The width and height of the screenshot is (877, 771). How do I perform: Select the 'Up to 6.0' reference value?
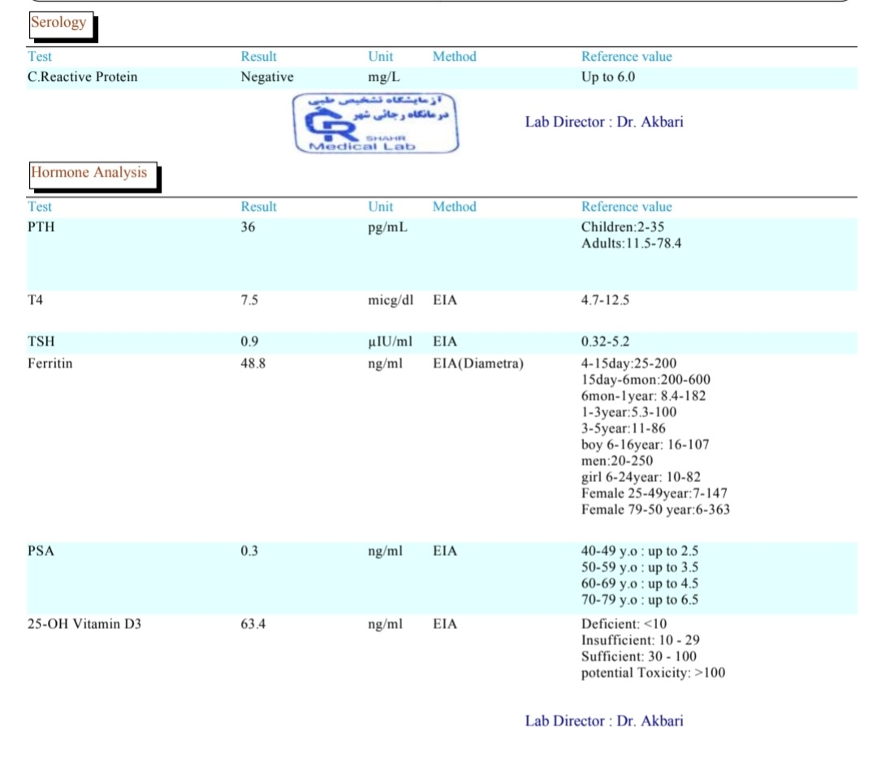click(x=608, y=76)
